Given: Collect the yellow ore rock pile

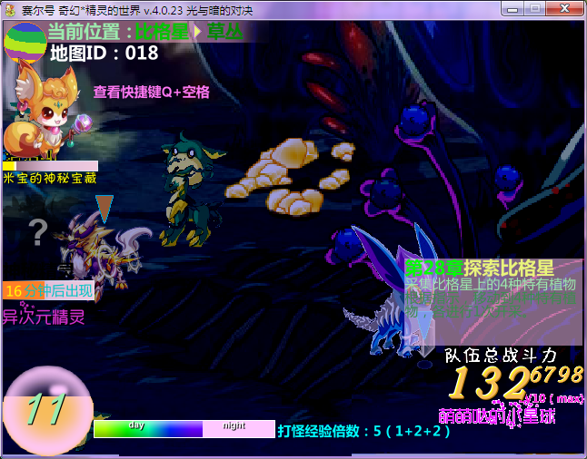Looking at the screenshot, I should [291, 176].
